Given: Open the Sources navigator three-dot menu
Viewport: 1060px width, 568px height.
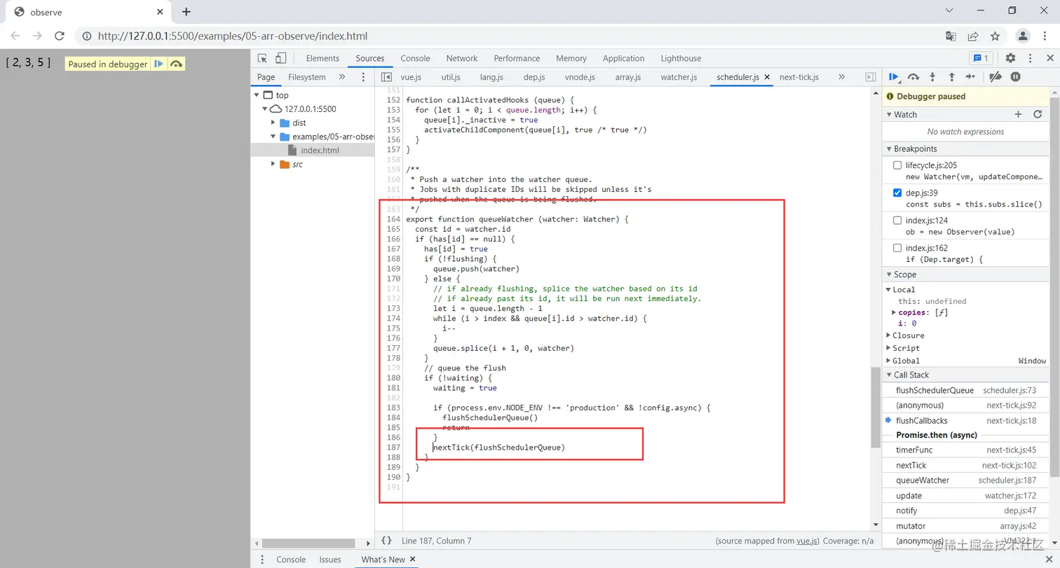Looking at the screenshot, I should (362, 77).
